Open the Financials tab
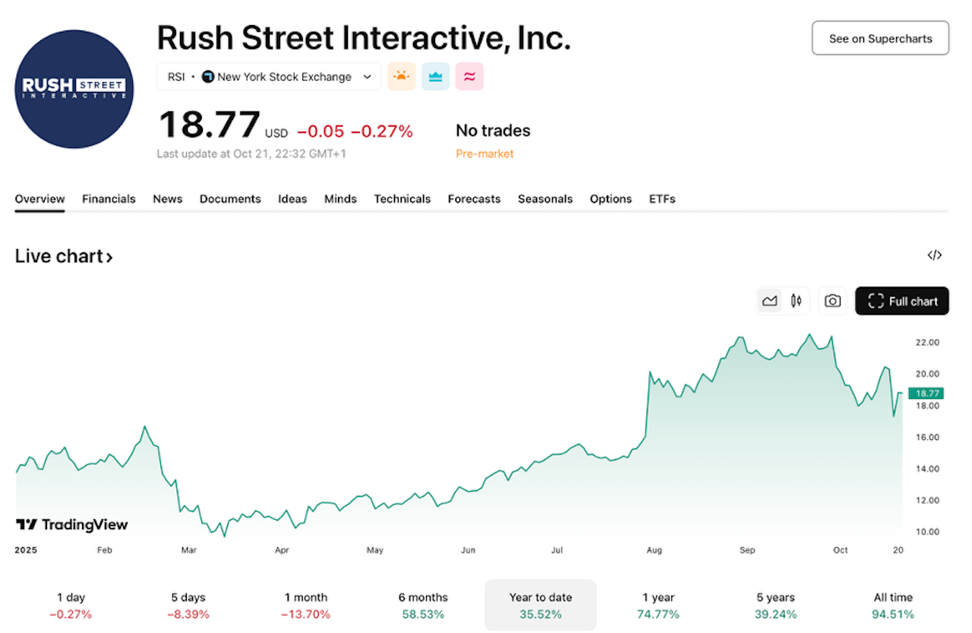This screenshot has width=972, height=633. click(x=109, y=199)
